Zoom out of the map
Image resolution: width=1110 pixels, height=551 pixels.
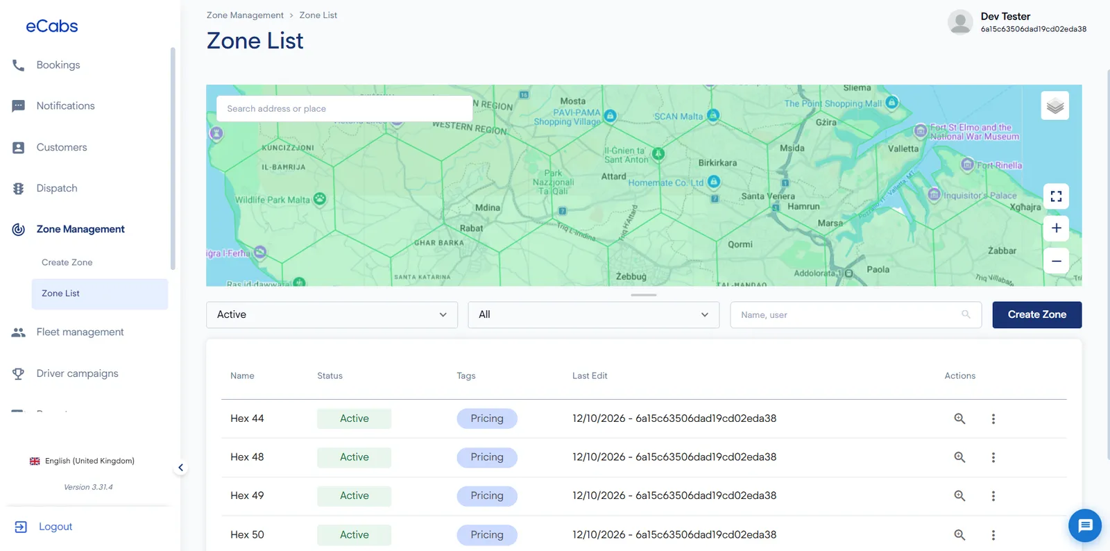pos(1056,261)
